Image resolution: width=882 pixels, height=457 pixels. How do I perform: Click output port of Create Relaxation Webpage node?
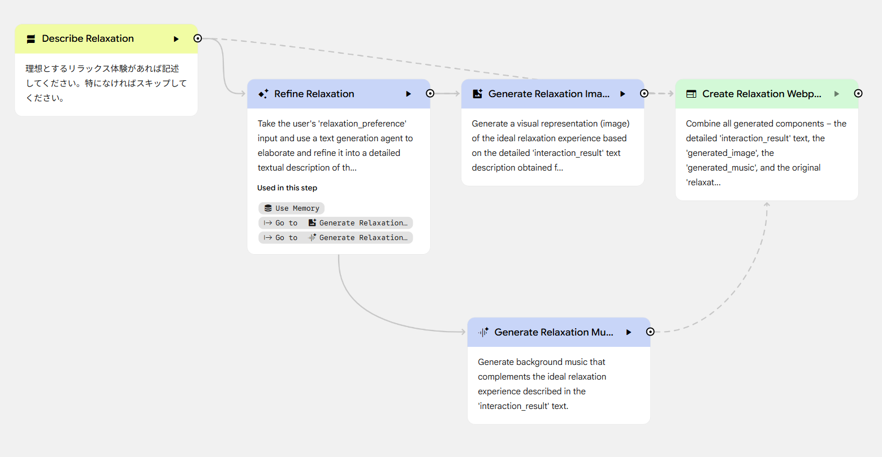[858, 94]
